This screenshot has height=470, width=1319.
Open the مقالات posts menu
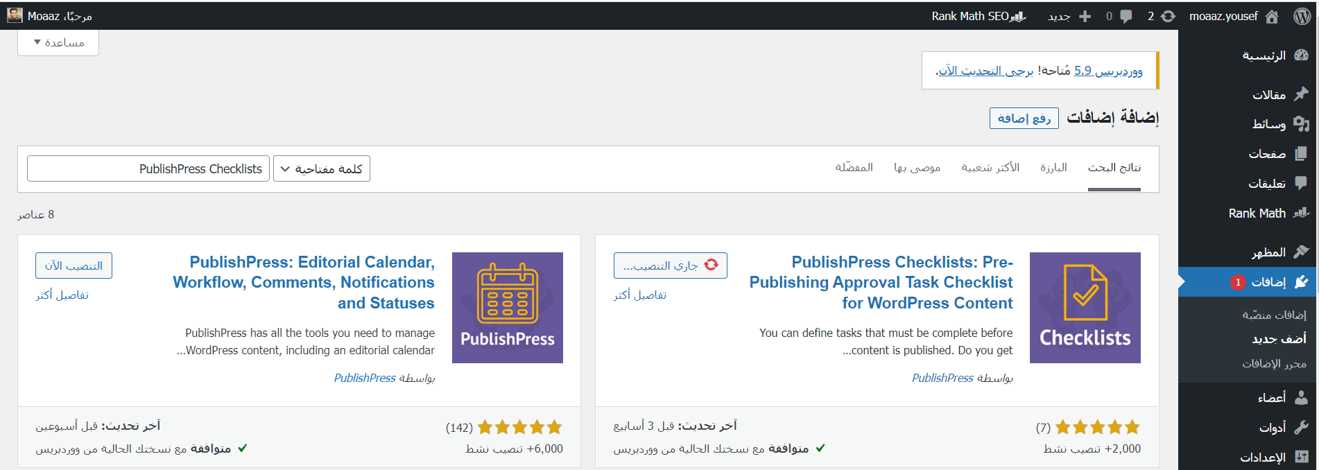(1268, 95)
